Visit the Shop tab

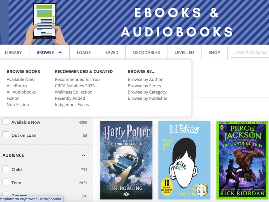pyautogui.click(x=214, y=53)
